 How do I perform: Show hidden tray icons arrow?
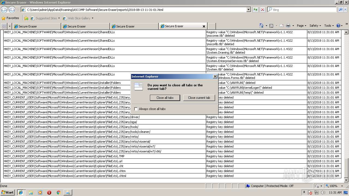tap(304, 192)
